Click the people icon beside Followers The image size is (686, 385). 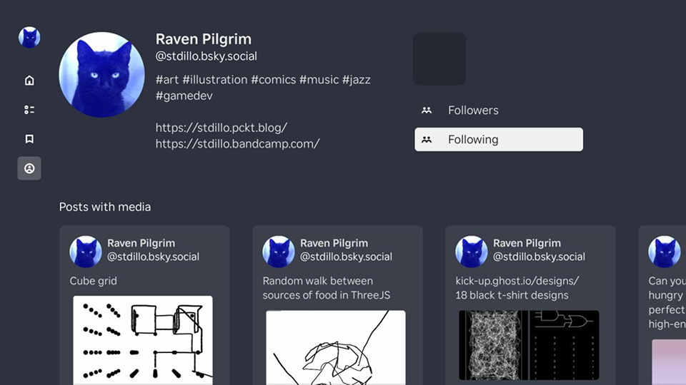427,111
